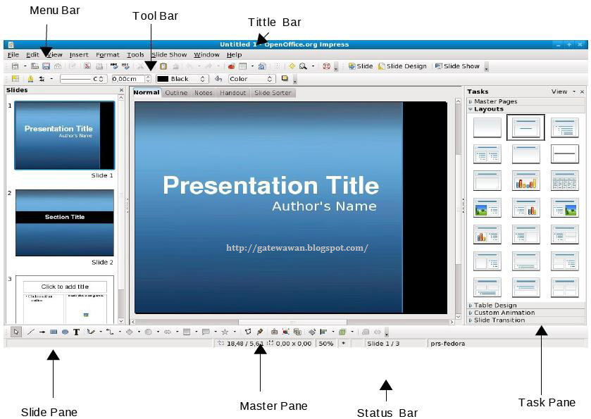The image size is (591, 419).
Task: Click the Save document icon
Action: point(46,66)
